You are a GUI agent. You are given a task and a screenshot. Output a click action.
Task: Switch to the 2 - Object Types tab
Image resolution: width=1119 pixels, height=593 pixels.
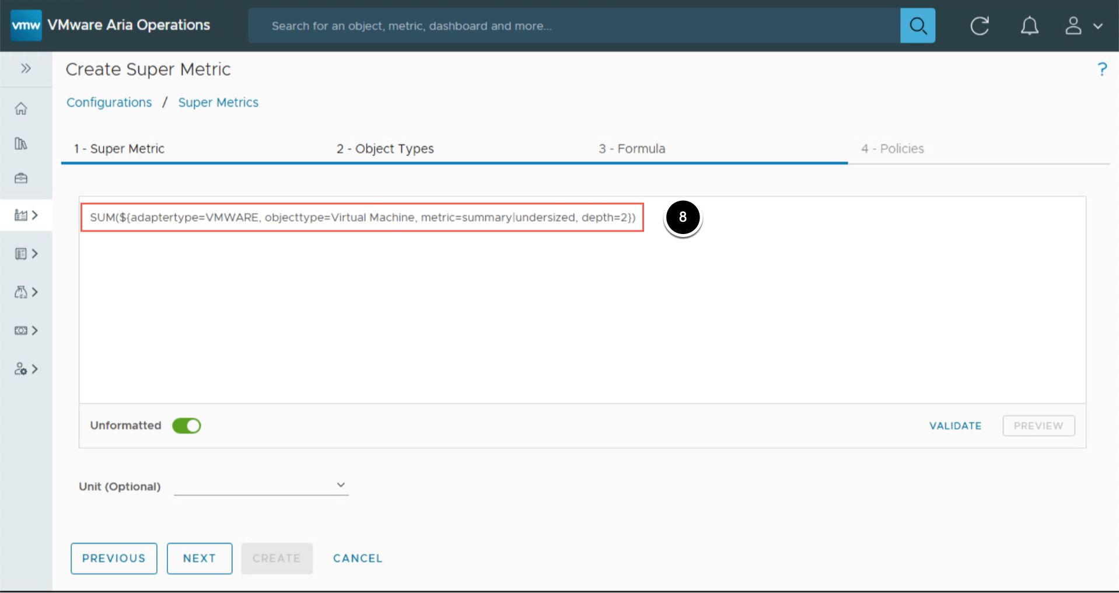(385, 149)
